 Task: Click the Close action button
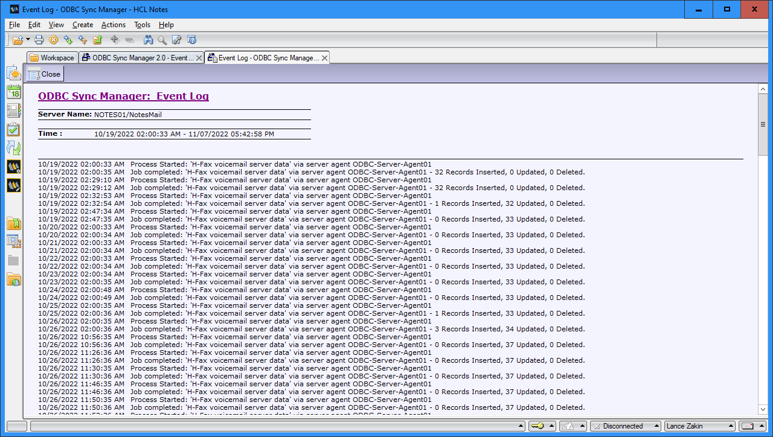[45, 74]
